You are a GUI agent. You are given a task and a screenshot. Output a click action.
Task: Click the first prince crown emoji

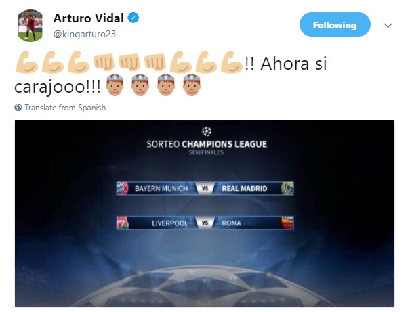pos(115,85)
